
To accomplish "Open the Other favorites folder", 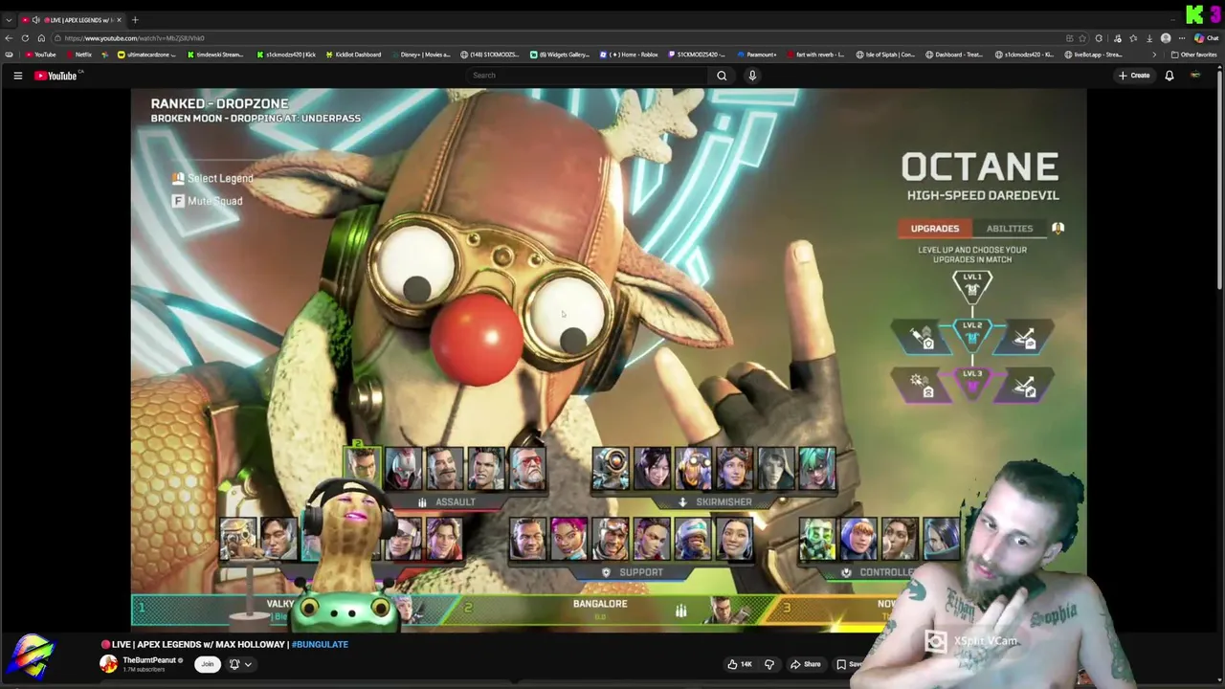I will click(x=1193, y=55).
